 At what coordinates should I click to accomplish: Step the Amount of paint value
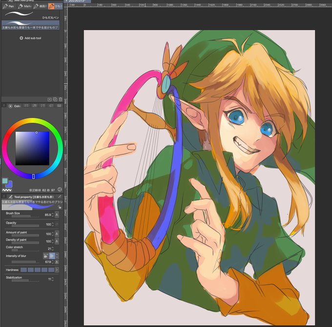click(53, 234)
